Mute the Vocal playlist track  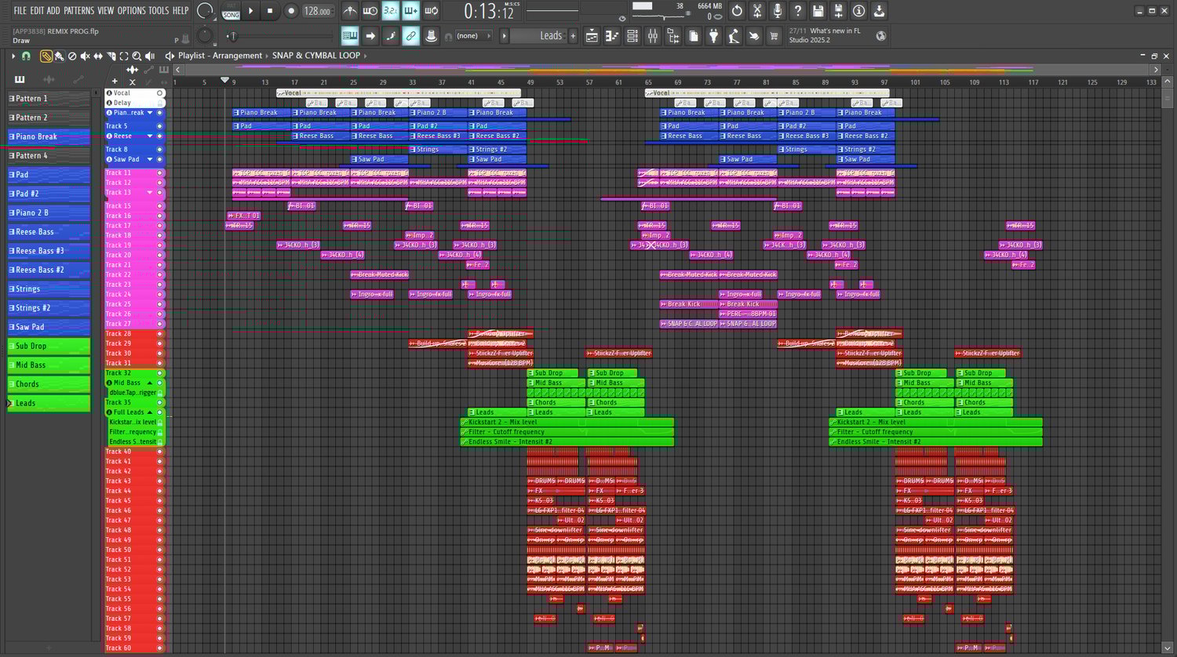click(160, 93)
